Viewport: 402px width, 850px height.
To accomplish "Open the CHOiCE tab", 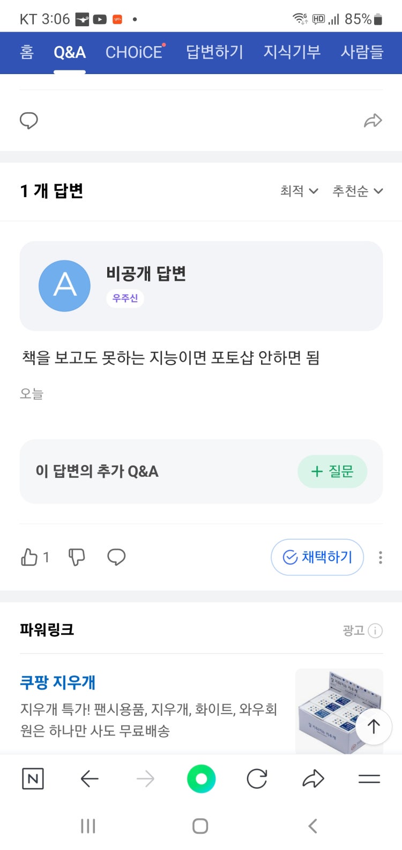I will pos(135,52).
